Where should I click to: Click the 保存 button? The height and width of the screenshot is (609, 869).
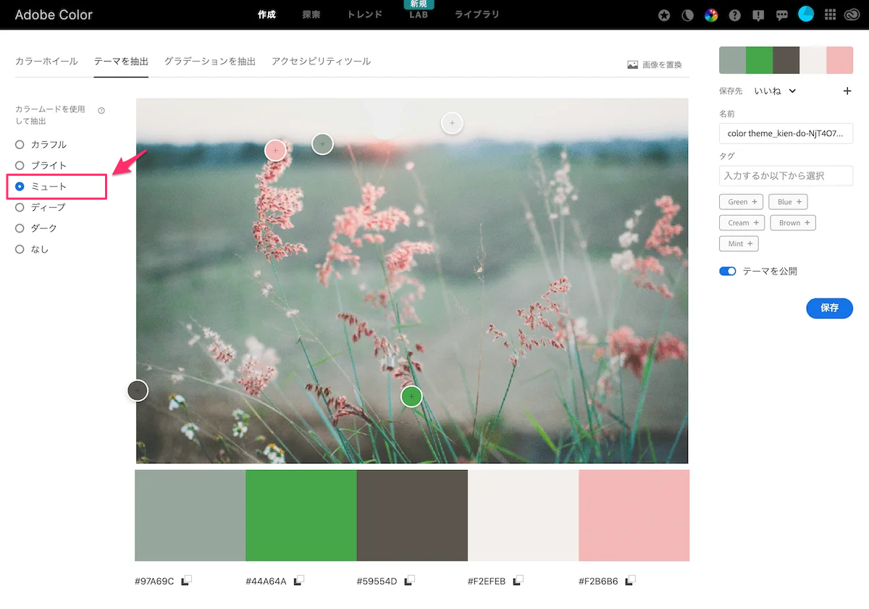pyautogui.click(x=829, y=308)
